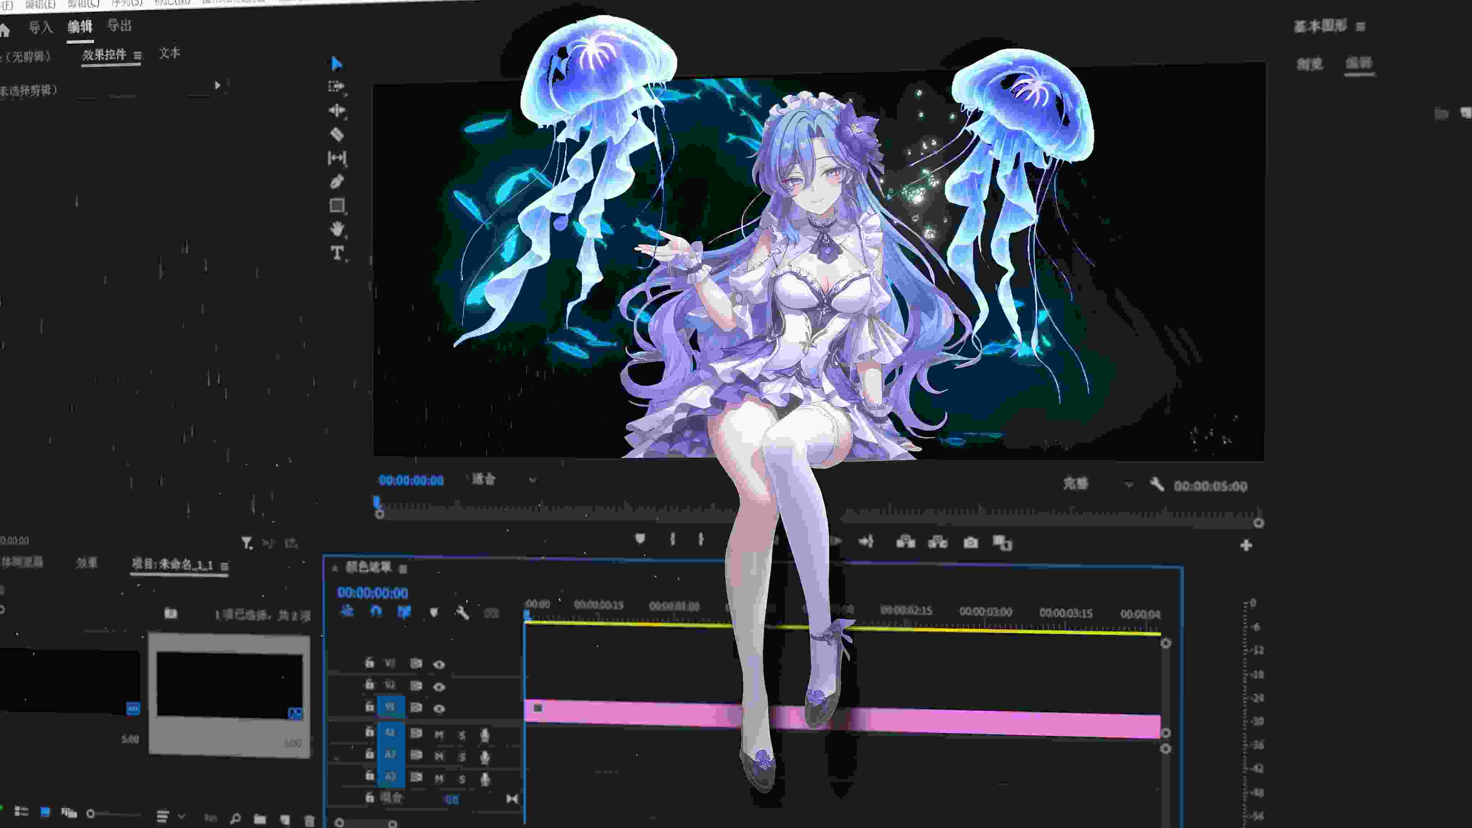The width and height of the screenshot is (1472, 828).
Task: Click the Lift button in program monitor
Action: pyautogui.click(x=906, y=541)
